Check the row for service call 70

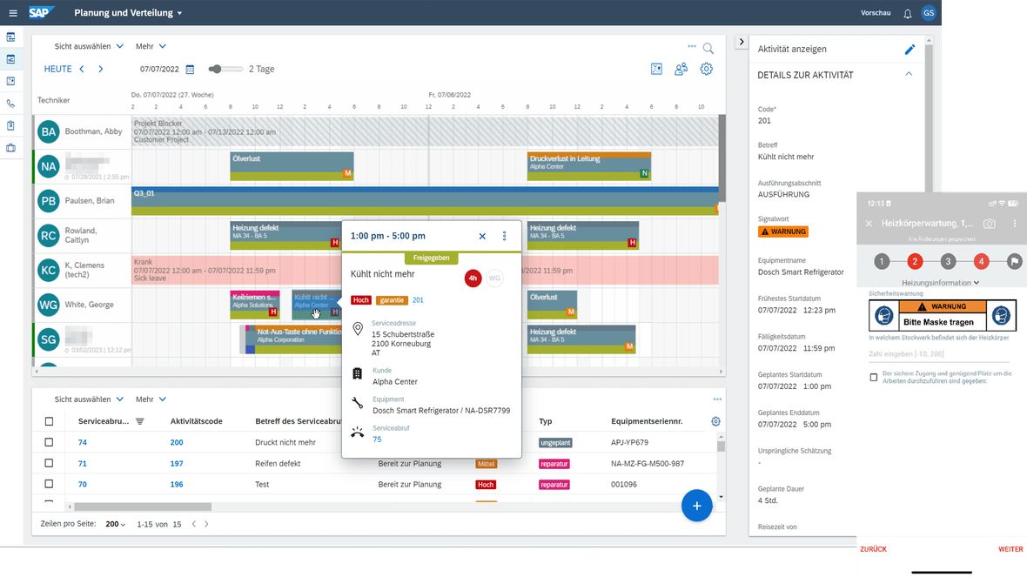pos(49,484)
